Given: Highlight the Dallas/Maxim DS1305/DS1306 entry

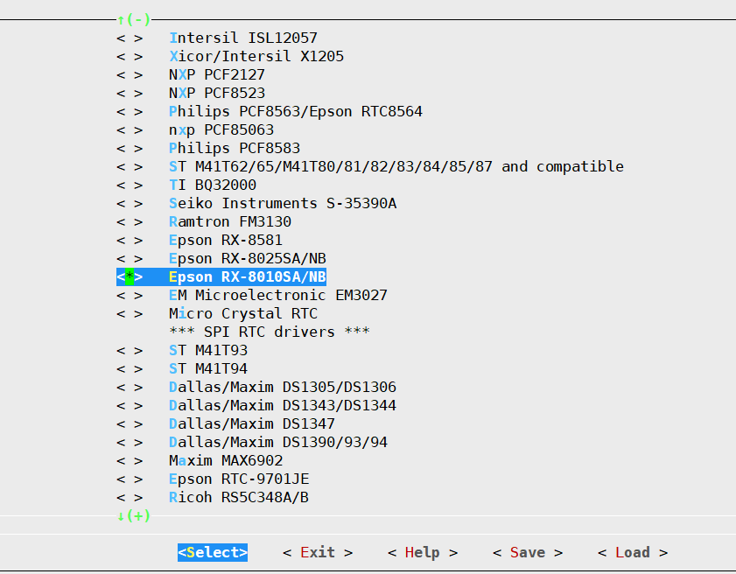Looking at the screenshot, I should click(283, 388).
